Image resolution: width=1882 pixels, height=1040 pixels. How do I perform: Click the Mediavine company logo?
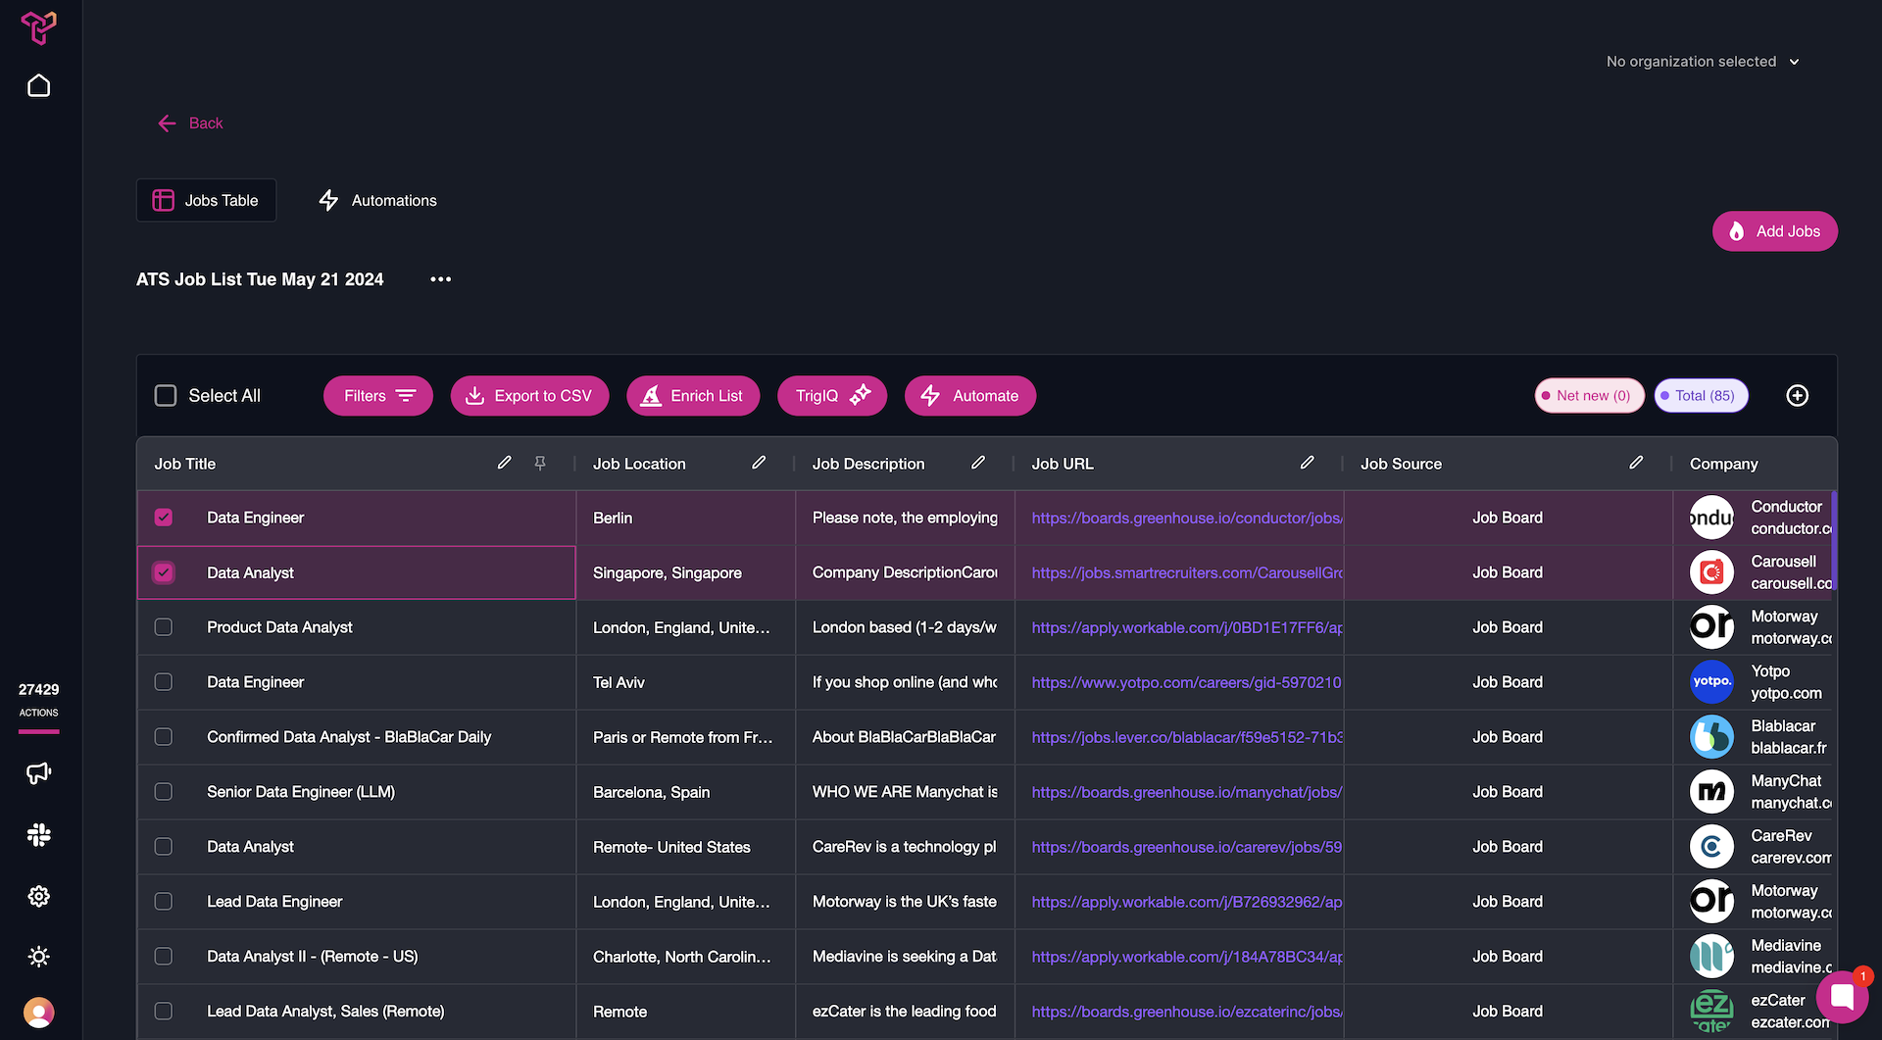click(1711, 957)
